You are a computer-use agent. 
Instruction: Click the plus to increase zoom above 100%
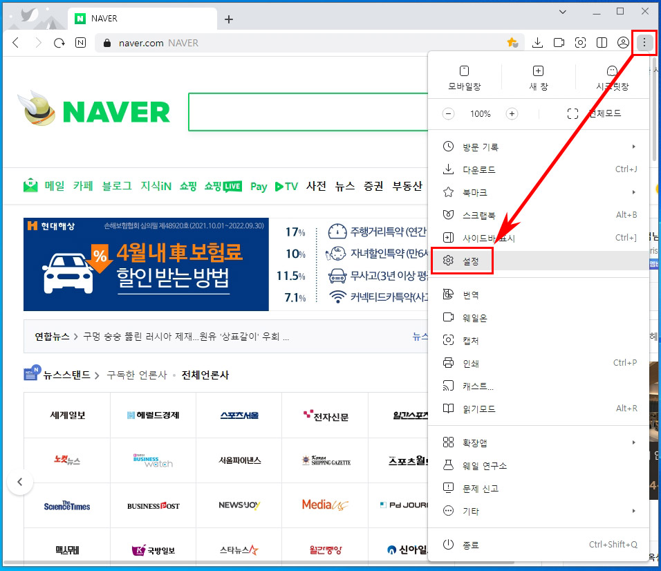tap(511, 113)
